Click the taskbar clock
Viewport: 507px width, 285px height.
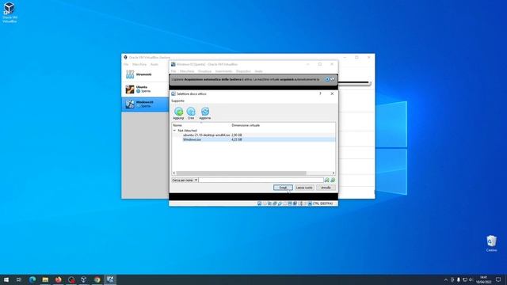tap(484, 279)
